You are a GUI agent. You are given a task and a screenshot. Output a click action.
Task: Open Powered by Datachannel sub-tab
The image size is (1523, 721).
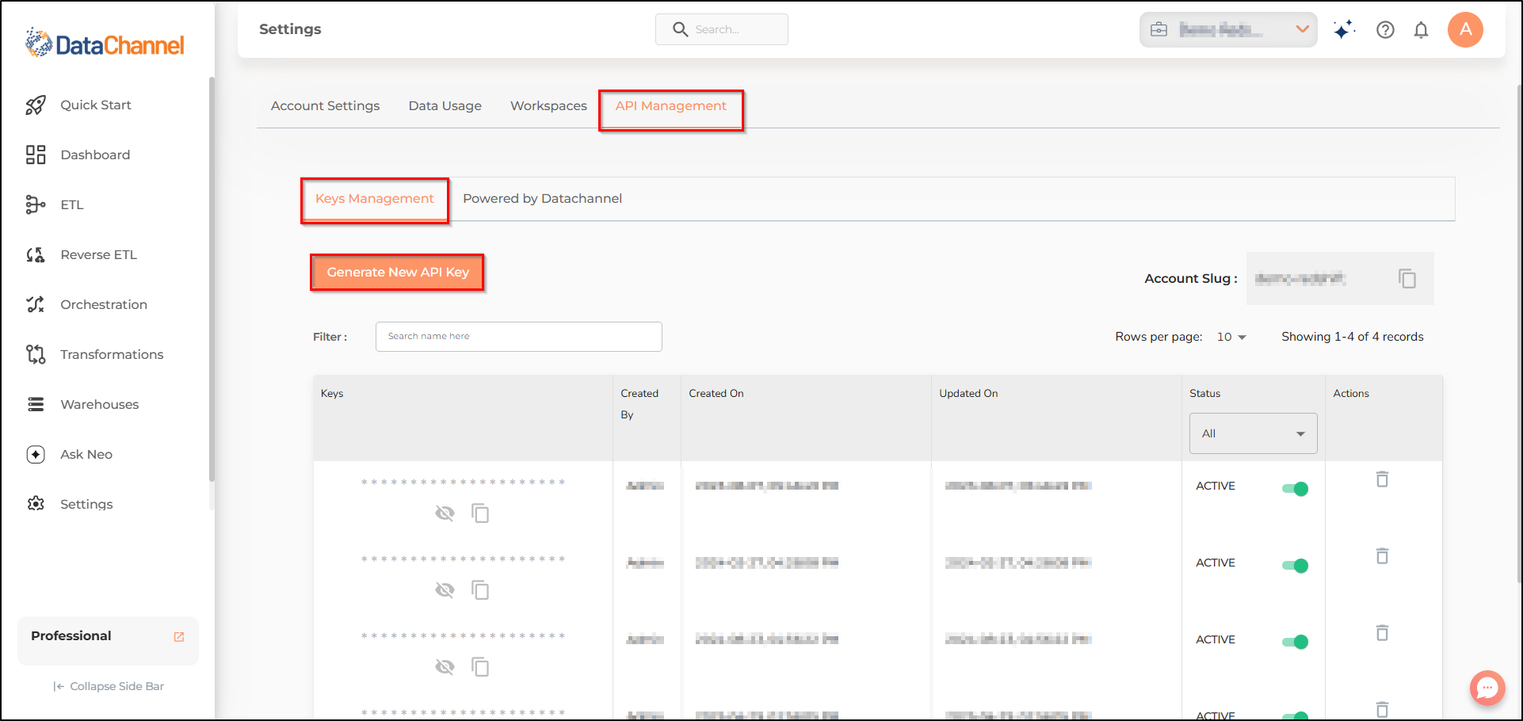coord(542,198)
